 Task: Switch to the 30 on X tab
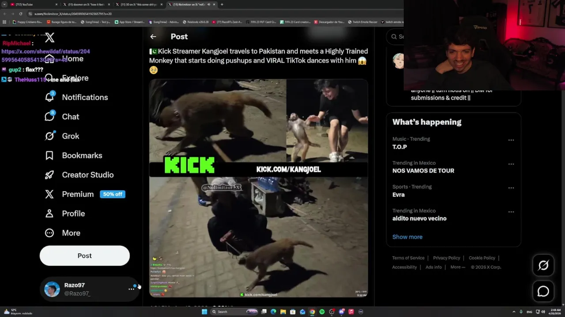pos(139,4)
